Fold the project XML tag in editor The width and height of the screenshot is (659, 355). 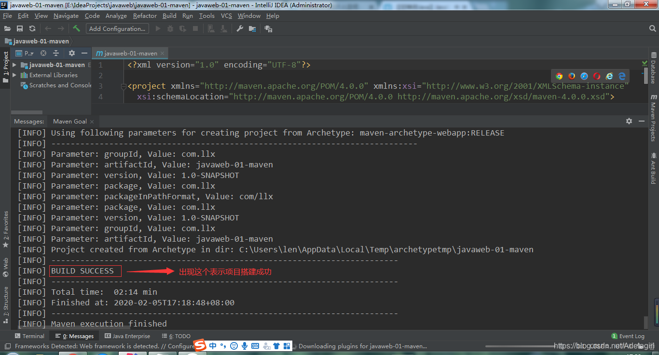[124, 86]
